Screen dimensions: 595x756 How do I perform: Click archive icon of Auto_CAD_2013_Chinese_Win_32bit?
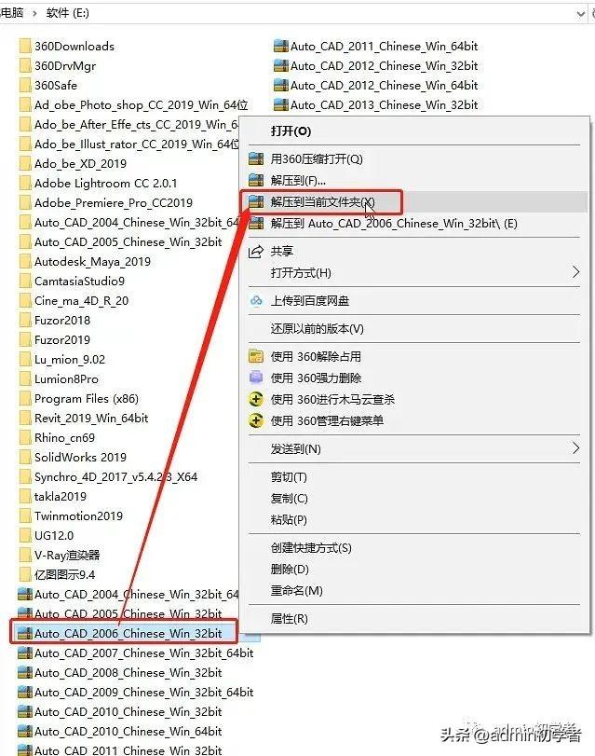pyautogui.click(x=280, y=104)
